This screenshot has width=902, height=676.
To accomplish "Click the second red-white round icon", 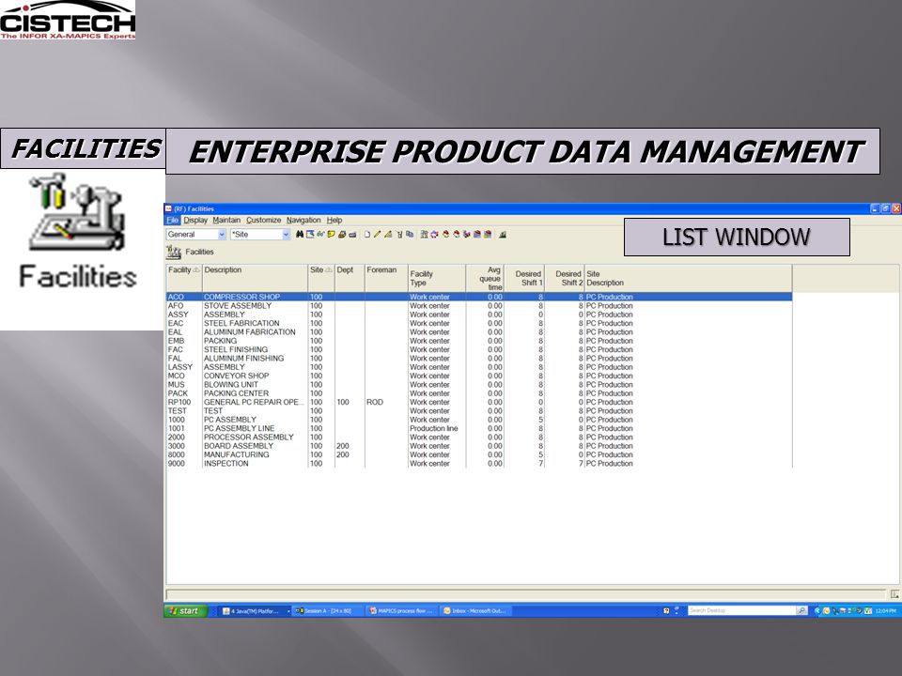I will pyautogui.click(x=457, y=234).
